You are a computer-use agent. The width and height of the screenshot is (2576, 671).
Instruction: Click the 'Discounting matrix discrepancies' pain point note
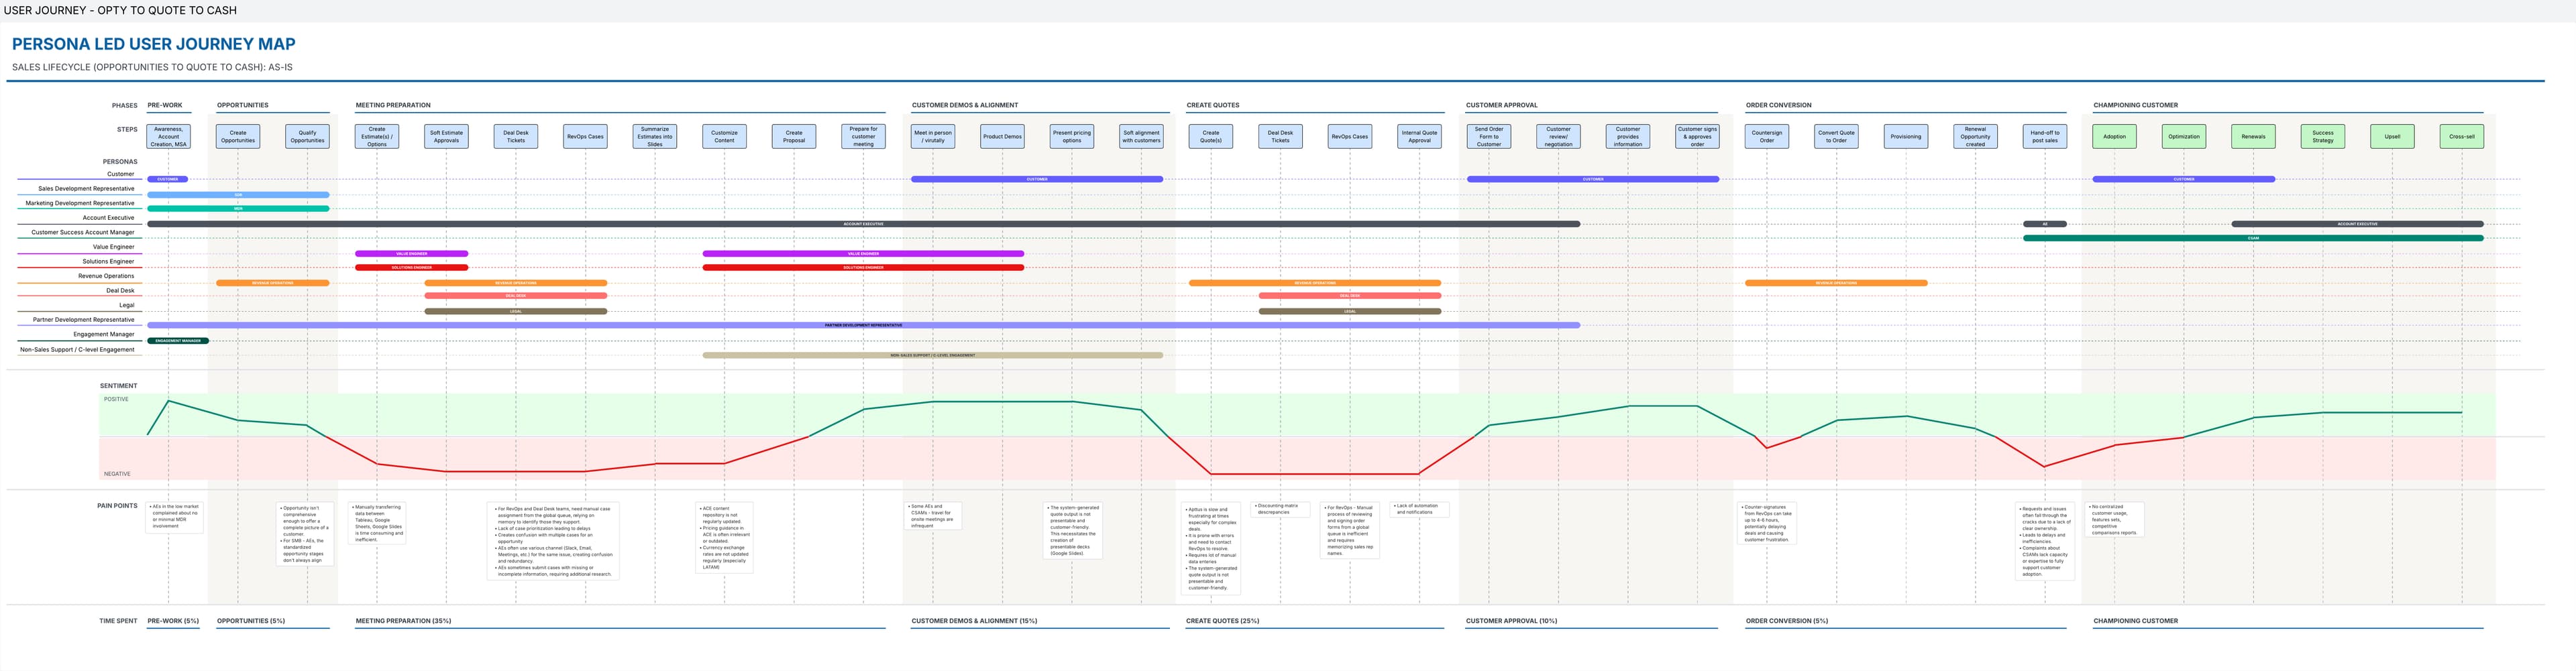1280,509
